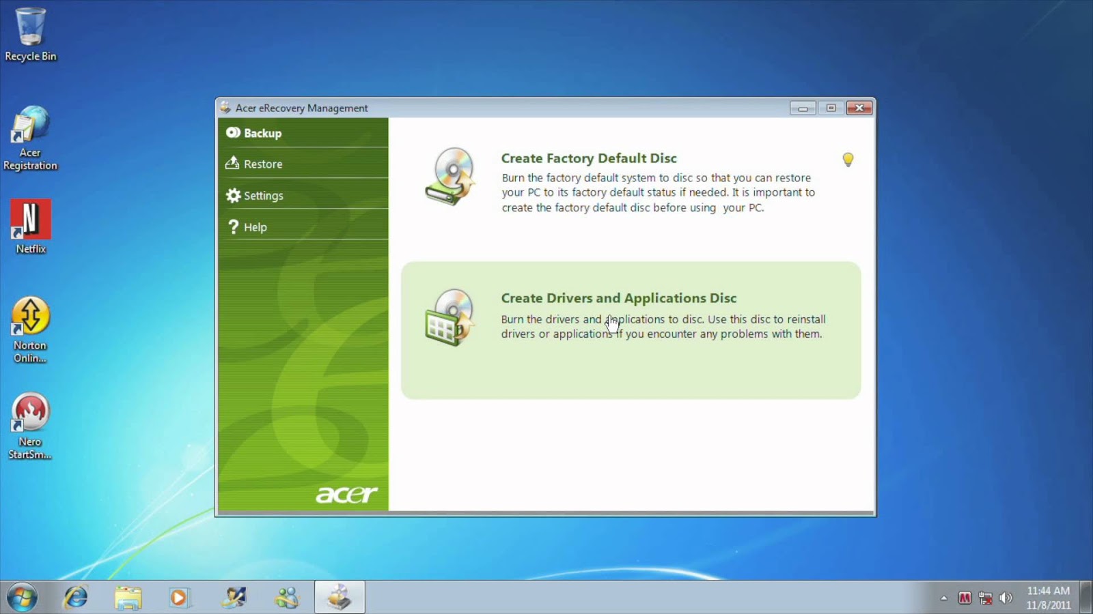Select the Create Factory Default Disc heading
The image size is (1093, 614).
[589, 158]
